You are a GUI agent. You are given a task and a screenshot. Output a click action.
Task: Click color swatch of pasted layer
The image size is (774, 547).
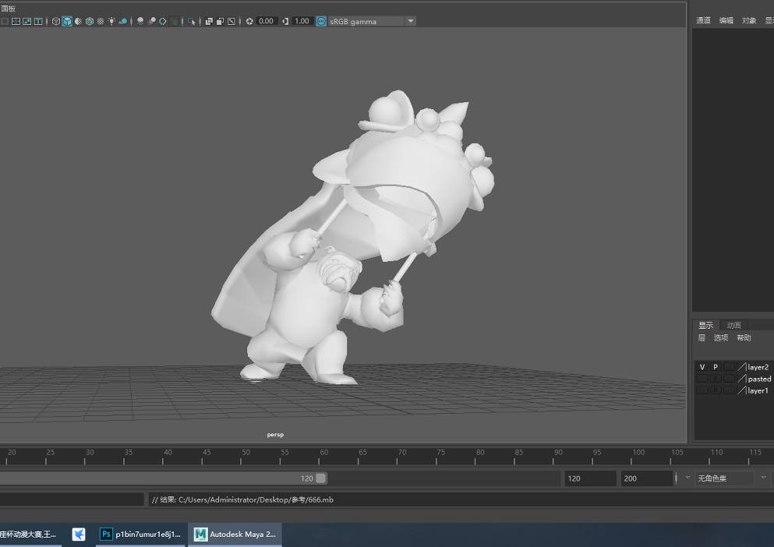pyautogui.click(x=741, y=379)
